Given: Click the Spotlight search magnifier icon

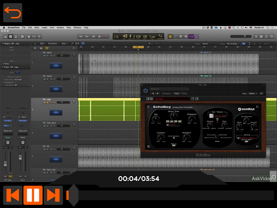Looking at the screenshot, I should click(x=268, y=28).
